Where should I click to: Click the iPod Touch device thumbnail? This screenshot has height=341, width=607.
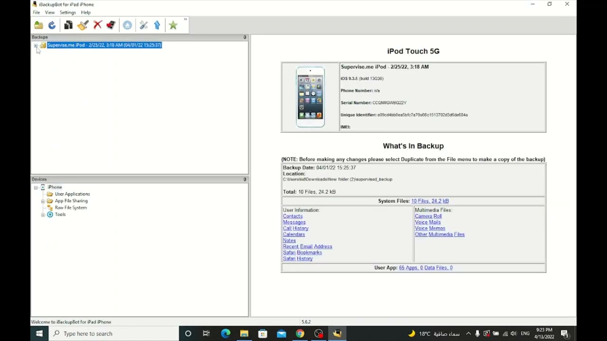(x=311, y=97)
